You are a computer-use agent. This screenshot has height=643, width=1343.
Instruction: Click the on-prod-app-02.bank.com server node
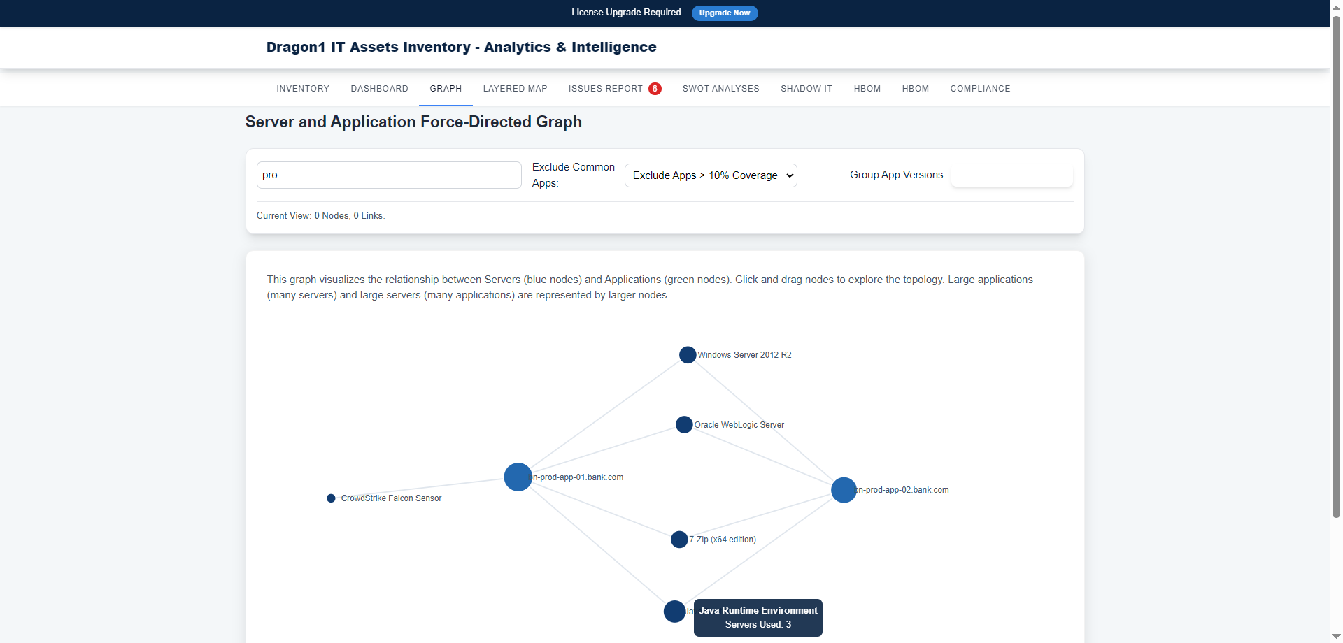click(x=843, y=489)
